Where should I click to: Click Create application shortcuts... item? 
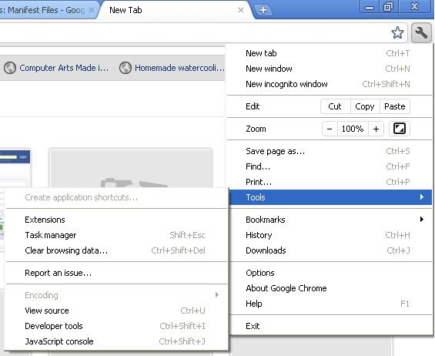(x=116, y=197)
